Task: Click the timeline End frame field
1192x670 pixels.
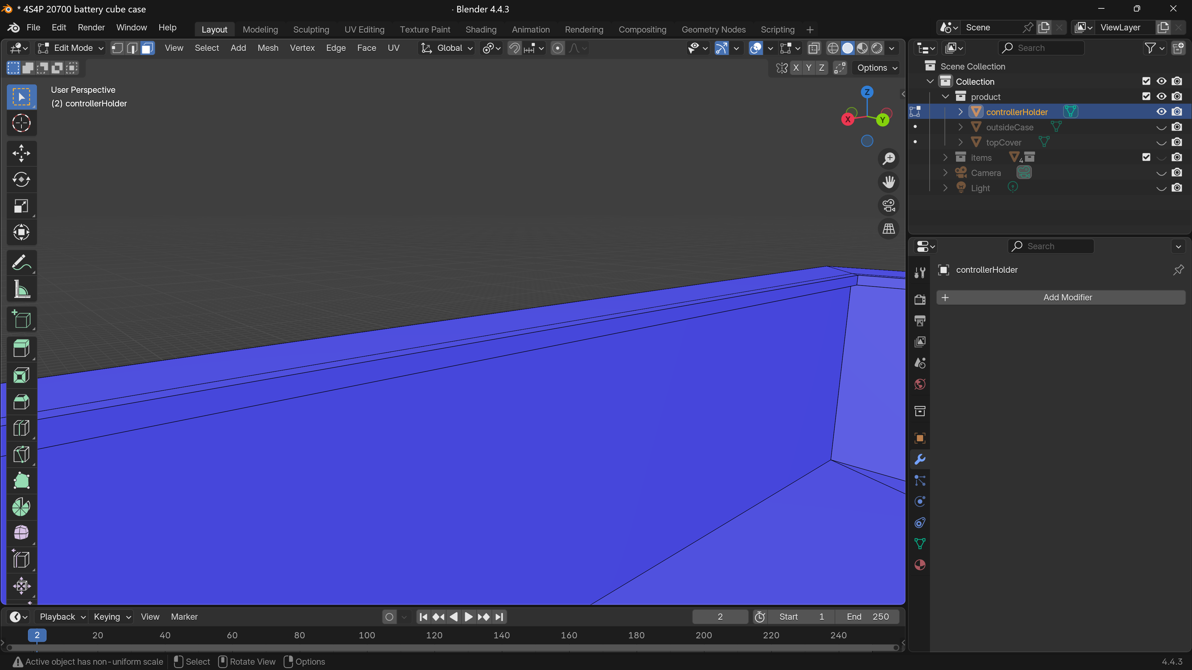Action: 867,617
